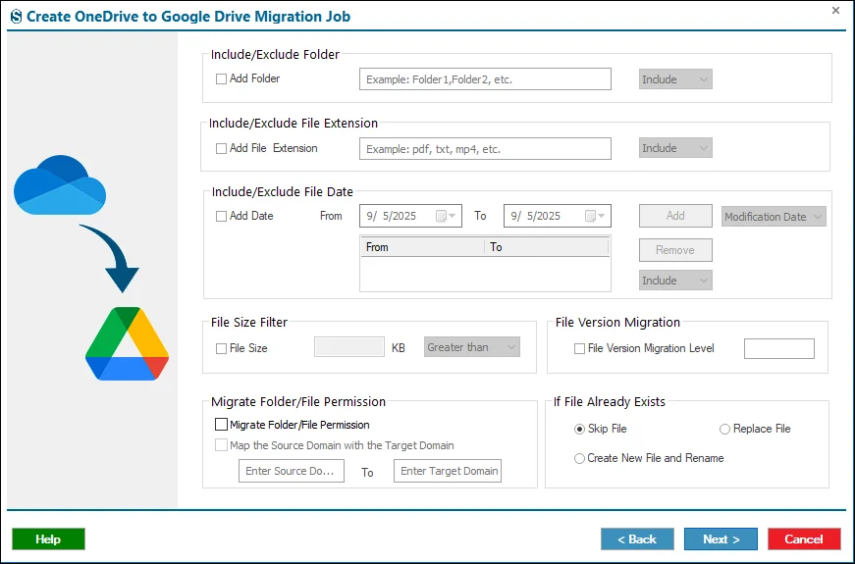
Task: Cancel the migration job creation
Action: coord(804,538)
